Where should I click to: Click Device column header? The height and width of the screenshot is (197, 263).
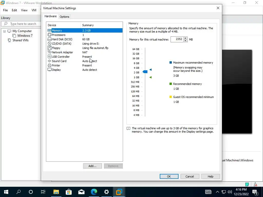tap(64, 25)
